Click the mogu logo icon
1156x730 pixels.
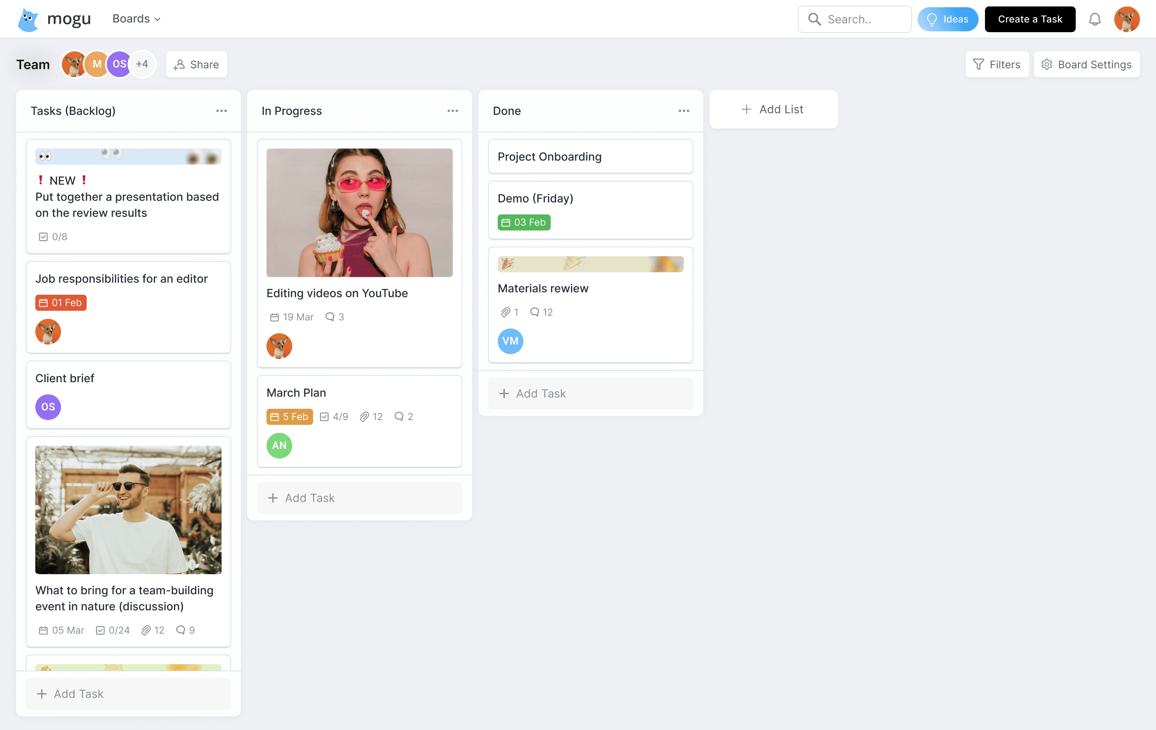(x=28, y=20)
